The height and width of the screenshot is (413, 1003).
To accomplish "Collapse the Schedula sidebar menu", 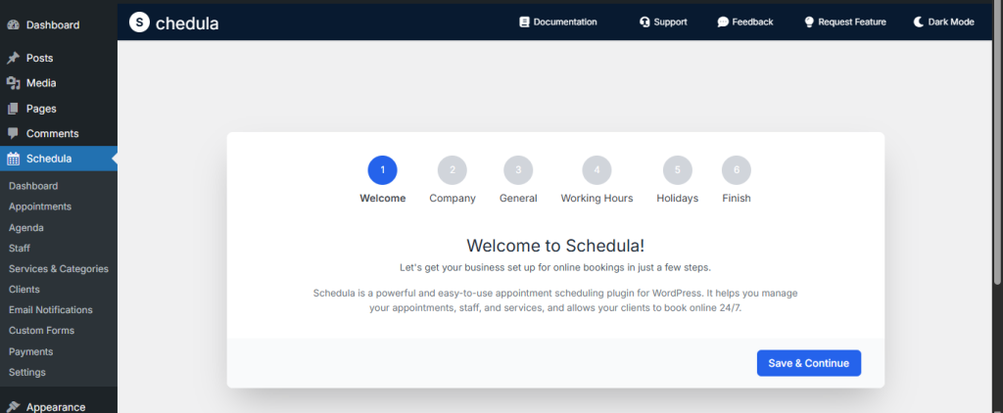I will pos(48,159).
